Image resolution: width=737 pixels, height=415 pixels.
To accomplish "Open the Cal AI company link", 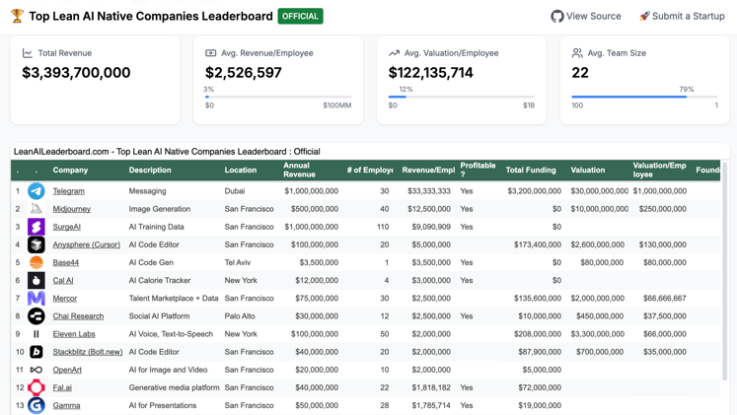I will point(63,280).
